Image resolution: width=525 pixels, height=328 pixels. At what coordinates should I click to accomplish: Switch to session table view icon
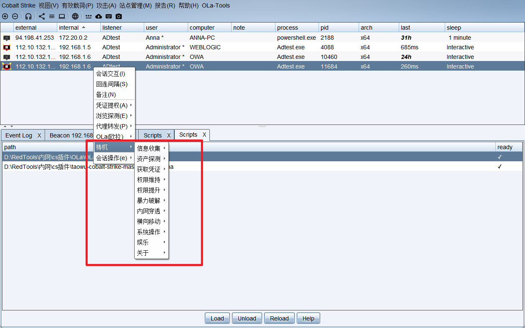52,16
